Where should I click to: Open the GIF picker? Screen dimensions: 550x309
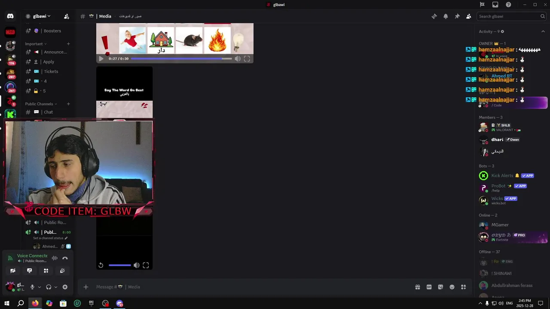pyautogui.click(x=429, y=287)
